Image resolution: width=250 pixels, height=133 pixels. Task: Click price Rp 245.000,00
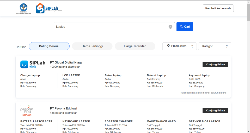[155, 129]
